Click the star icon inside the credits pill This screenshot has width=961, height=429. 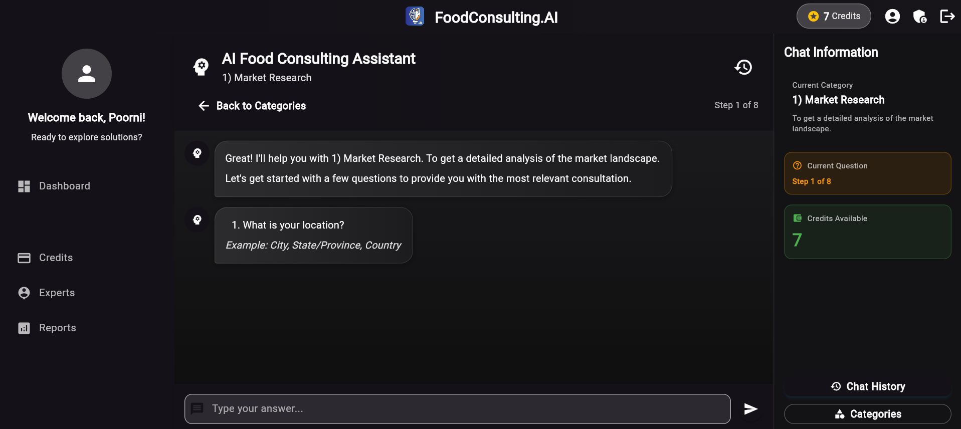tap(813, 16)
